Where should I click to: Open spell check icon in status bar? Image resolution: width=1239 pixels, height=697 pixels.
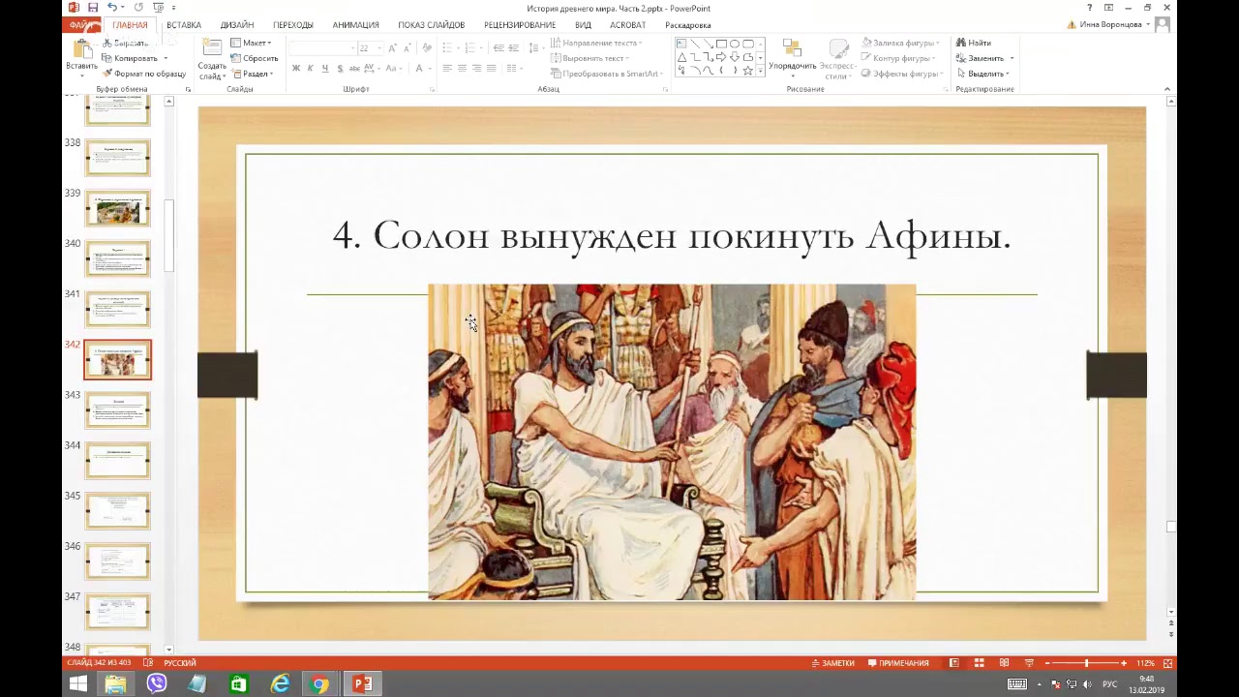(x=148, y=663)
